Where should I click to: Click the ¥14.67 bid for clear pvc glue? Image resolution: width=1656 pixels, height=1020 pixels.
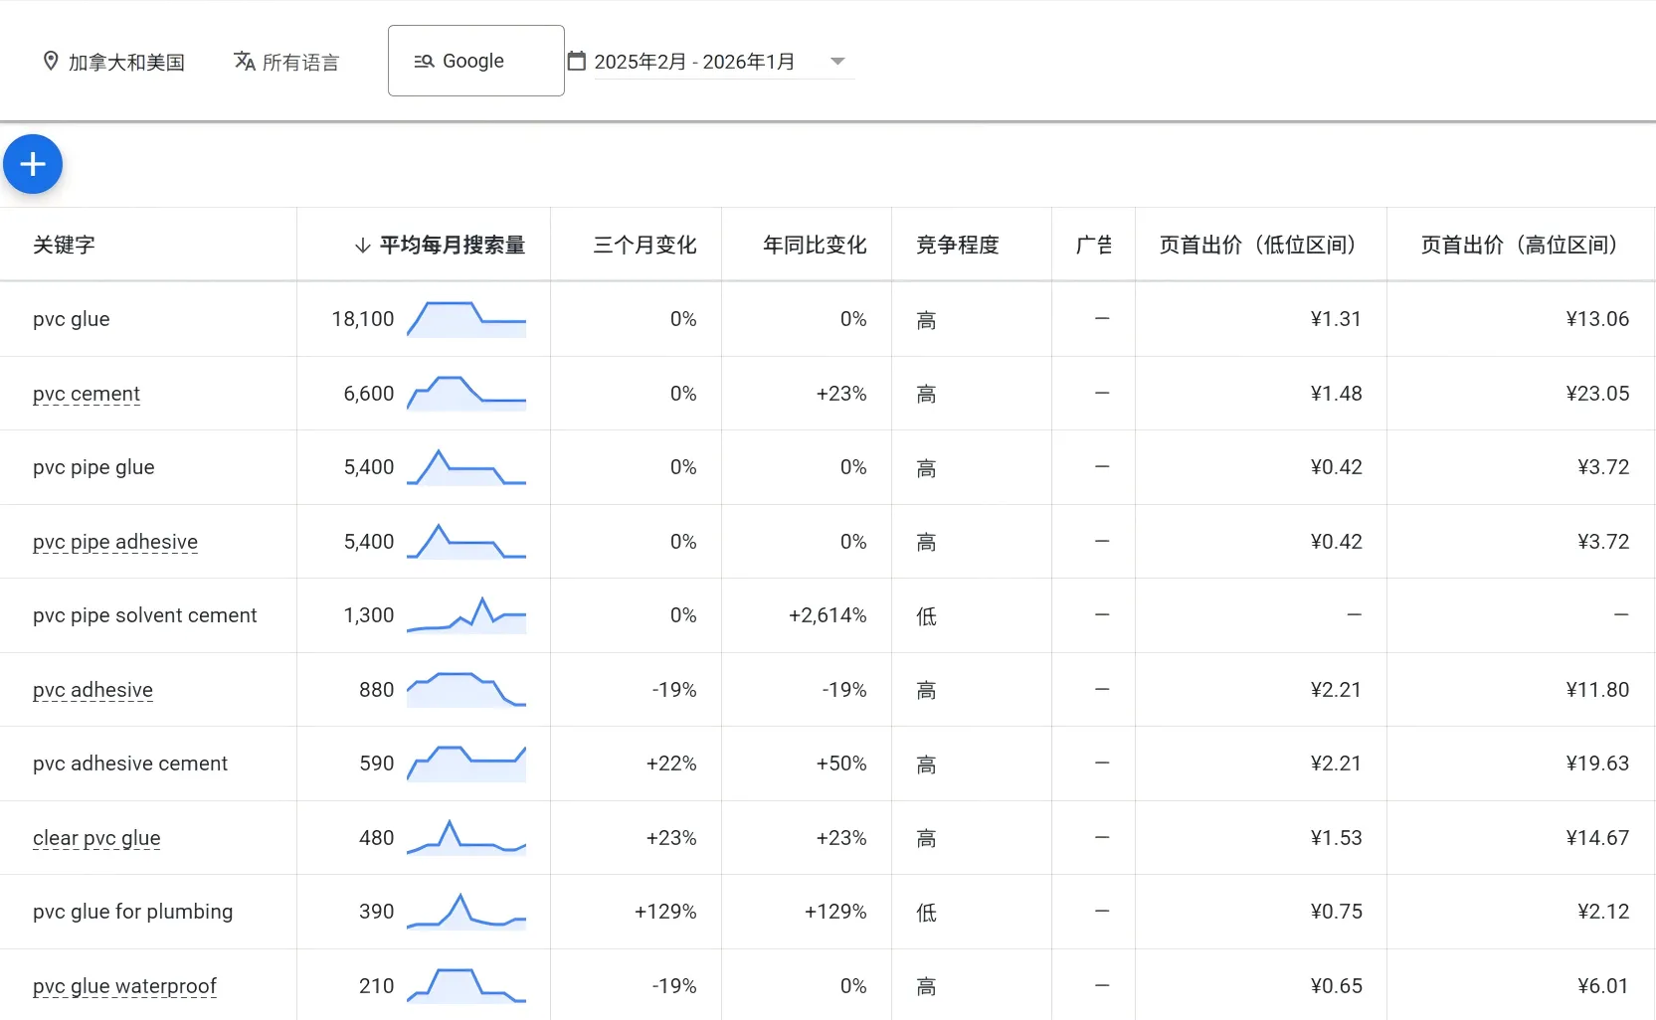pos(1597,838)
